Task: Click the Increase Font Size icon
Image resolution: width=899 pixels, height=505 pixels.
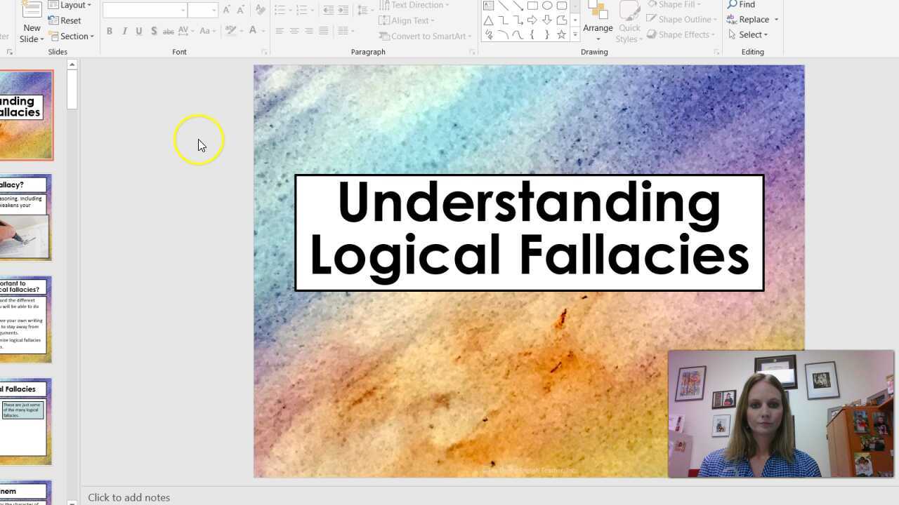Action: 226,10
